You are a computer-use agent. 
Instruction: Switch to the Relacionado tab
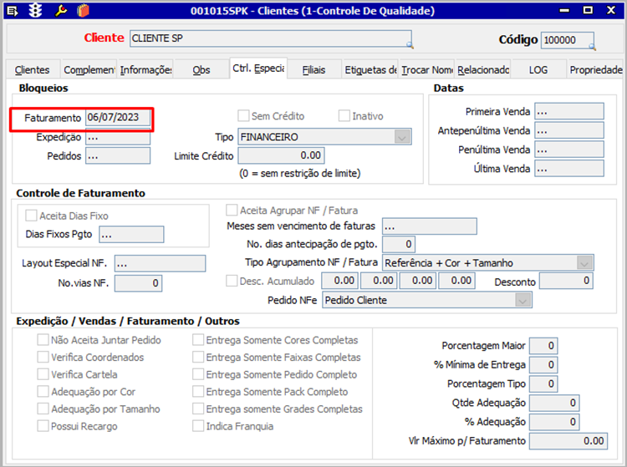[483, 70]
